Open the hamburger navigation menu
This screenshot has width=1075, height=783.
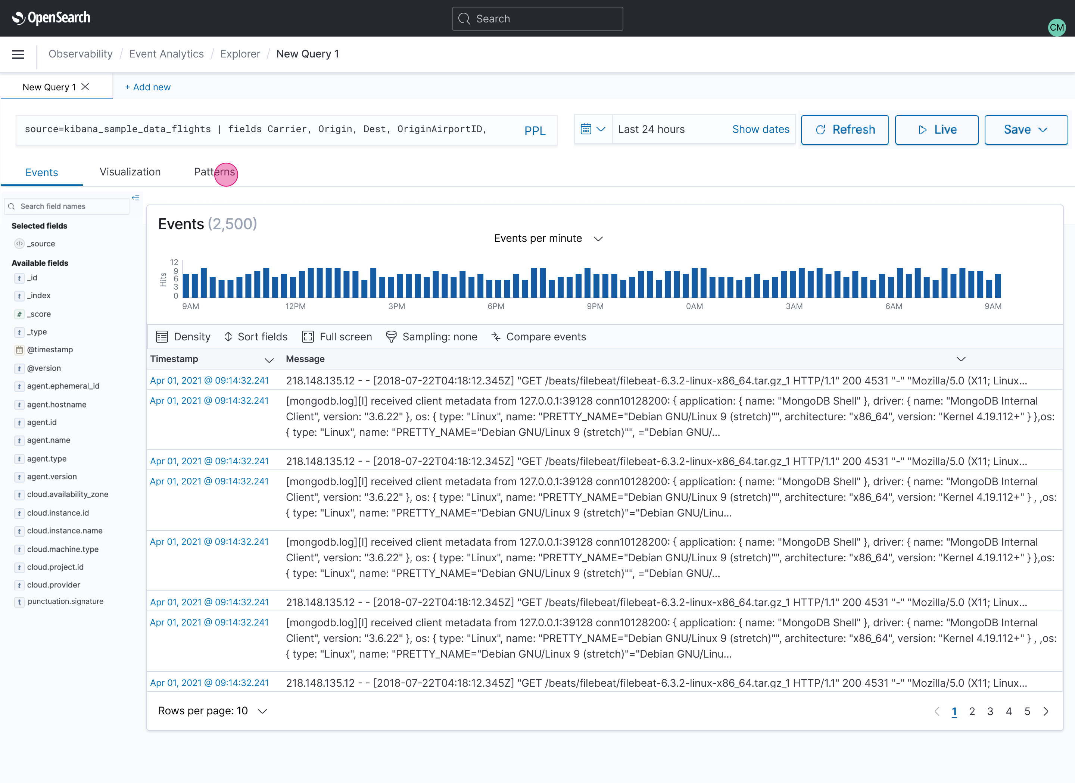pos(18,54)
